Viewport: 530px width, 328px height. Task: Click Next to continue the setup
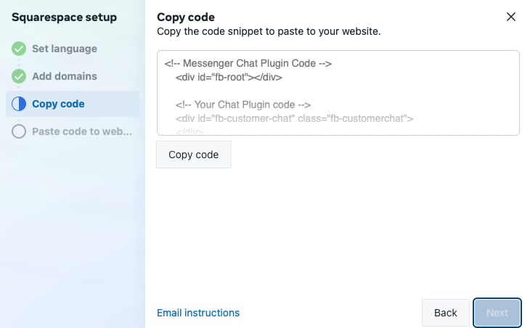(x=497, y=313)
